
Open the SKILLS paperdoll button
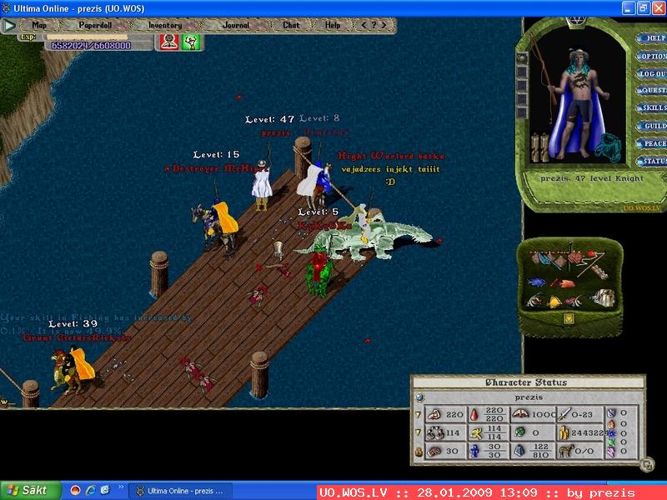653,108
